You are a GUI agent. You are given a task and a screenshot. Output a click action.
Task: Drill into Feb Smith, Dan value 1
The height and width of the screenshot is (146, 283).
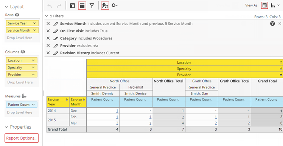pos(216,117)
